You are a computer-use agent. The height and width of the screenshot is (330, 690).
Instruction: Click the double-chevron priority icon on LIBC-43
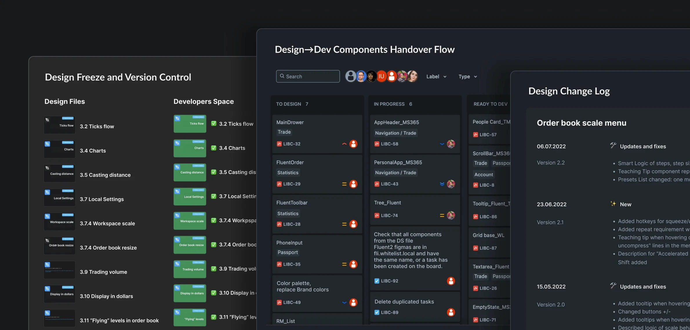point(442,184)
